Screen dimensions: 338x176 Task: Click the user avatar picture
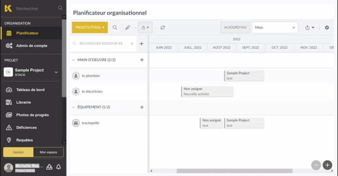click(9, 168)
